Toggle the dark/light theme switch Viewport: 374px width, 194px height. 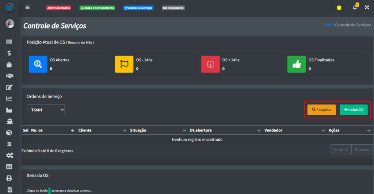tap(337, 8)
